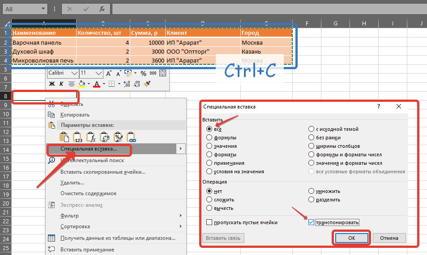Click the Increase Font Size icon
Viewport: 427px width, 255px height.
tap(108, 73)
